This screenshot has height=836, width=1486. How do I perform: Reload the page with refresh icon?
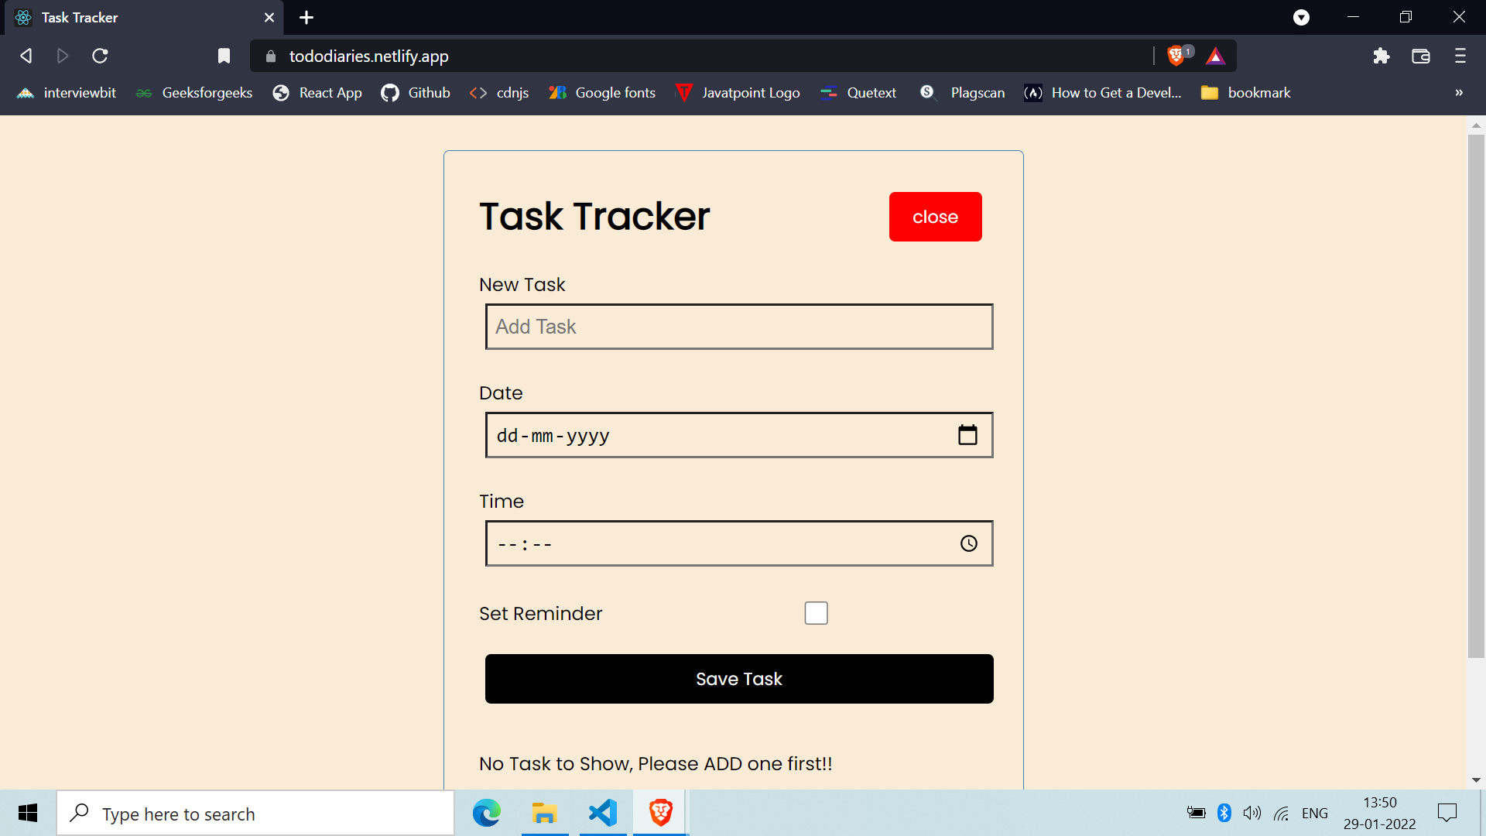click(100, 56)
